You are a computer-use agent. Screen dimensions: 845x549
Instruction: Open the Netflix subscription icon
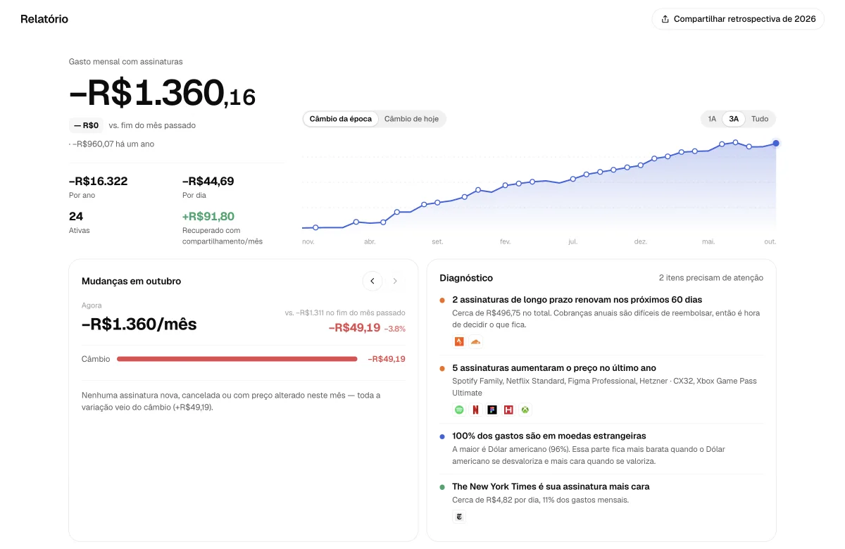475,410
